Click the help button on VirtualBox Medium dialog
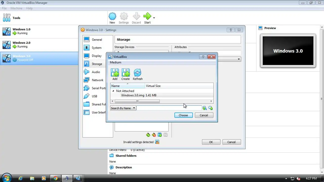The height and width of the screenshot is (182, 324). click(203, 57)
